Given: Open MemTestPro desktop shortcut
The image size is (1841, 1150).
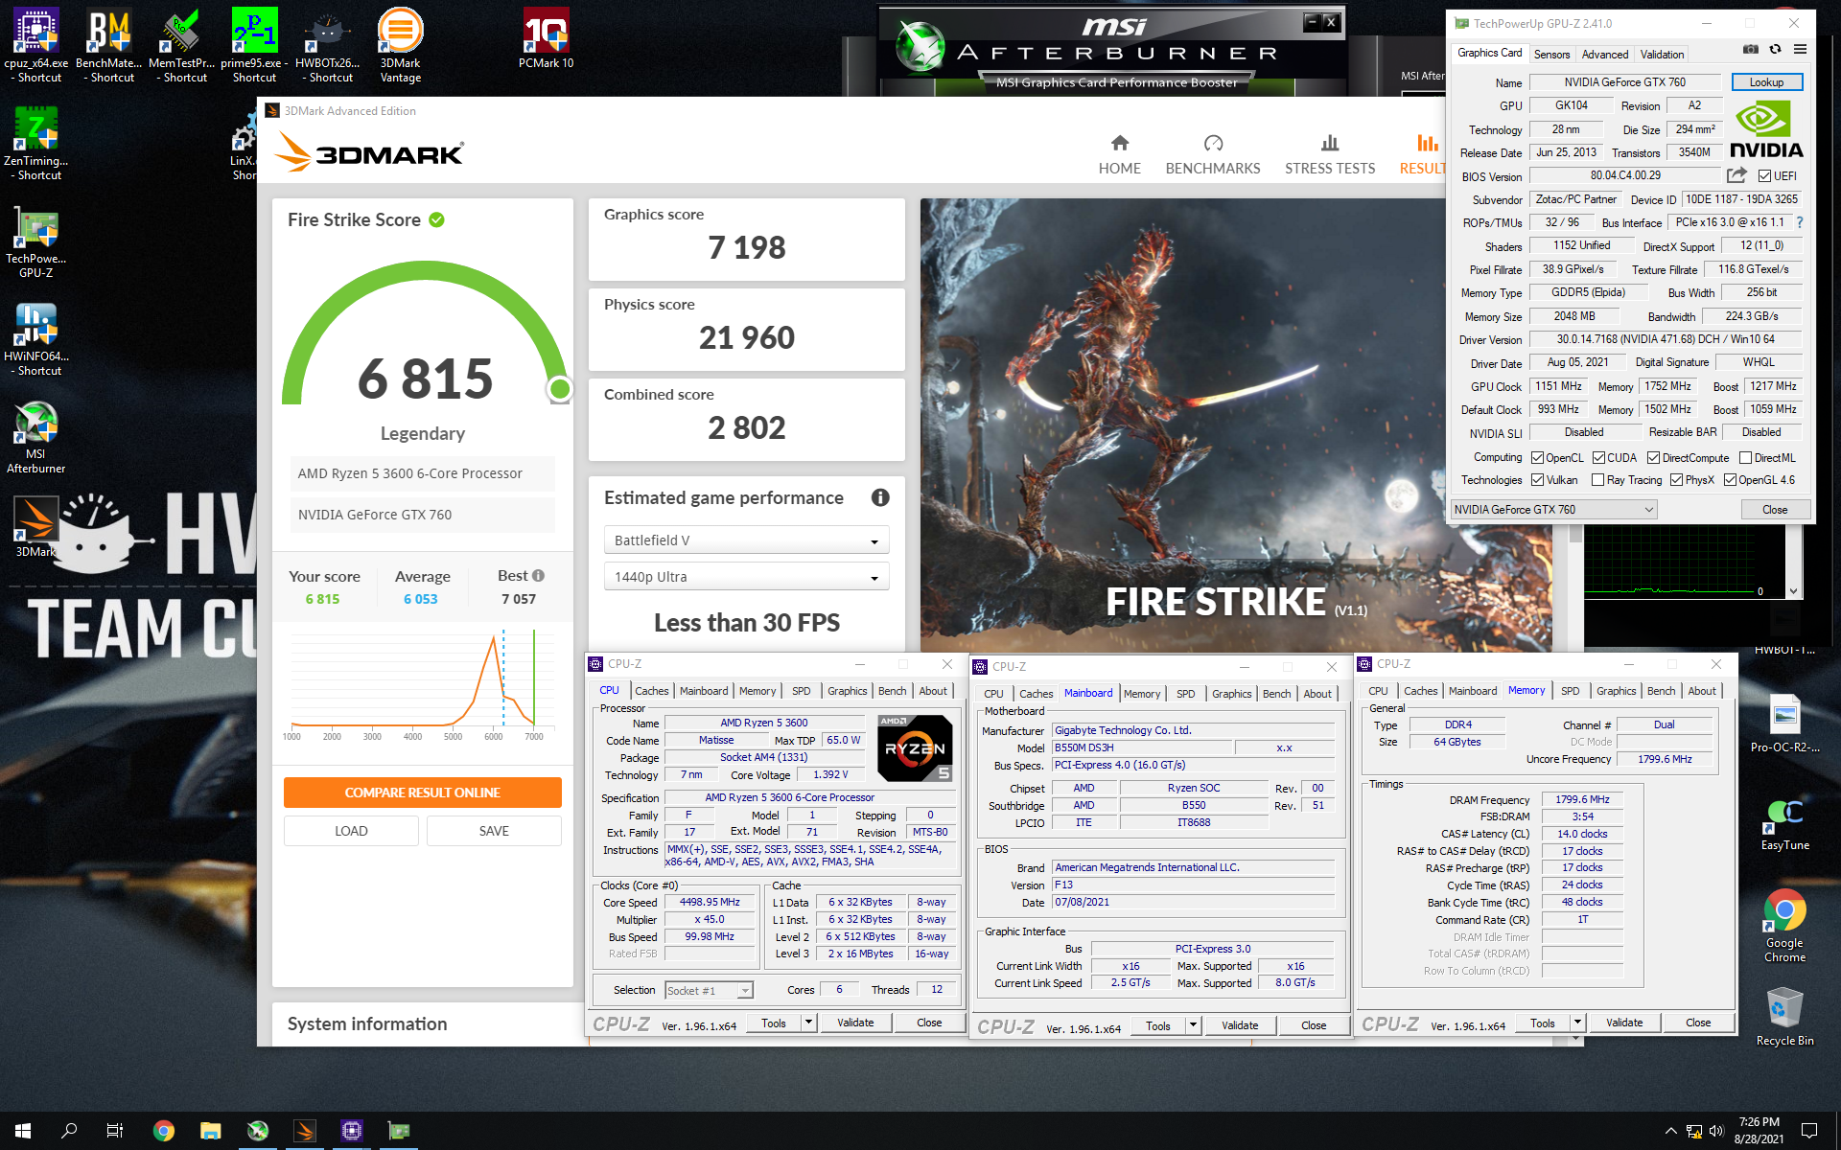Looking at the screenshot, I should [x=182, y=45].
